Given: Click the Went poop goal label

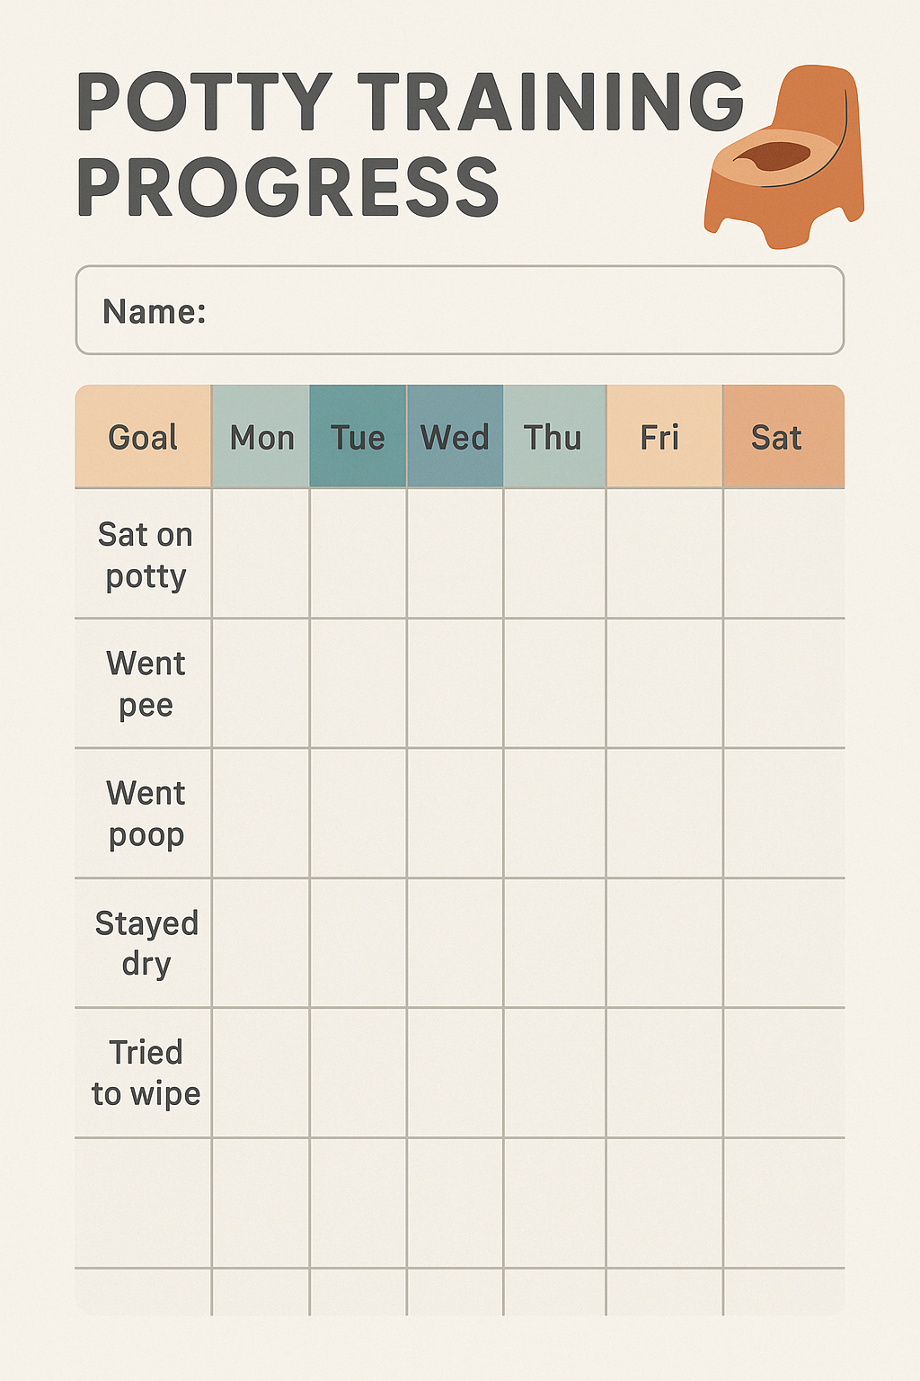Looking at the screenshot, I should [146, 814].
